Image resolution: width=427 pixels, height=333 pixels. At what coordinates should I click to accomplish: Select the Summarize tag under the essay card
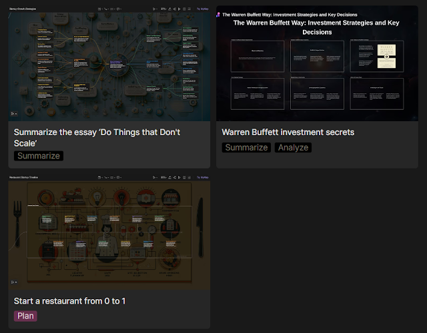coord(39,156)
